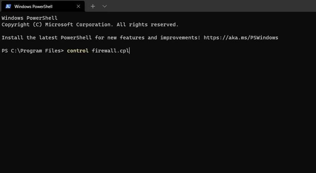This screenshot has width=316, height=173.
Task: Click the 'Copyright (C)' text
Action: (x=22, y=25)
